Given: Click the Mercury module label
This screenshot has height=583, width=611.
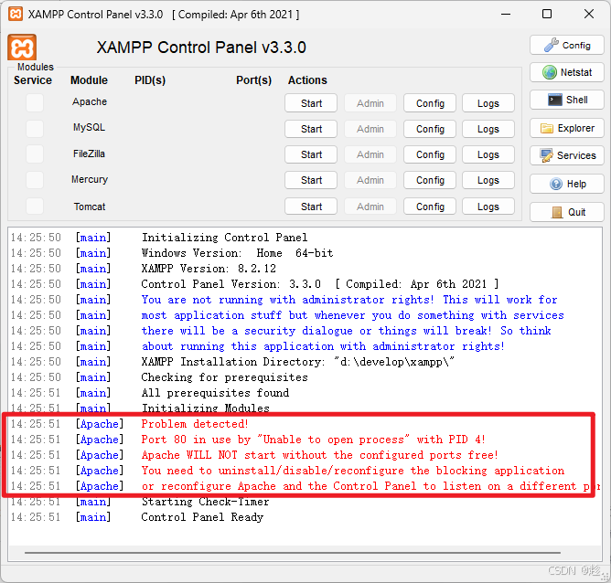Looking at the screenshot, I should coord(90,179).
